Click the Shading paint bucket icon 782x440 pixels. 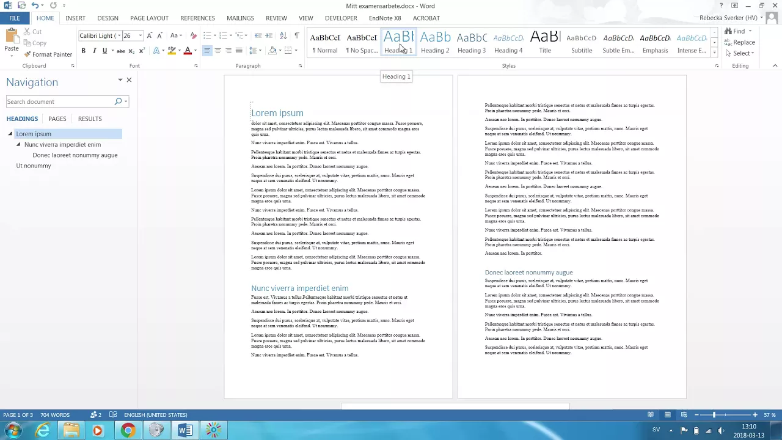click(x=272, y=51)
